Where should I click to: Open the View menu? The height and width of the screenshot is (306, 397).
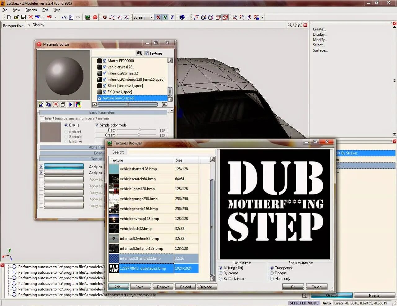point(16,10)
